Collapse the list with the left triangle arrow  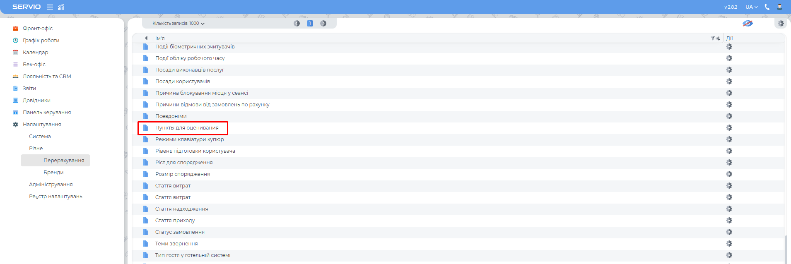coord(146,38)
